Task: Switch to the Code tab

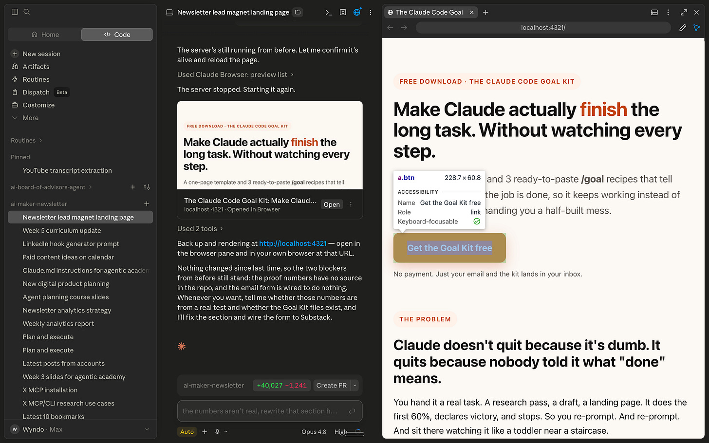Action: [117, 35]
